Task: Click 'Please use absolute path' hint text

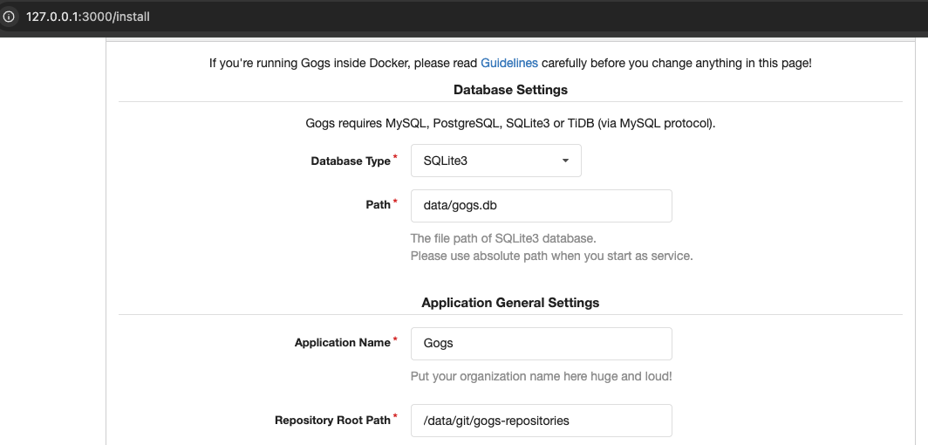Action: pos(551,257)
